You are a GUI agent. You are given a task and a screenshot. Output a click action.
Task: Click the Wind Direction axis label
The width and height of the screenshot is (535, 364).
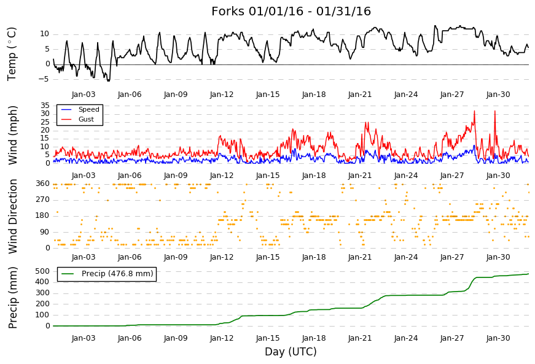click(x=12, y=217)
